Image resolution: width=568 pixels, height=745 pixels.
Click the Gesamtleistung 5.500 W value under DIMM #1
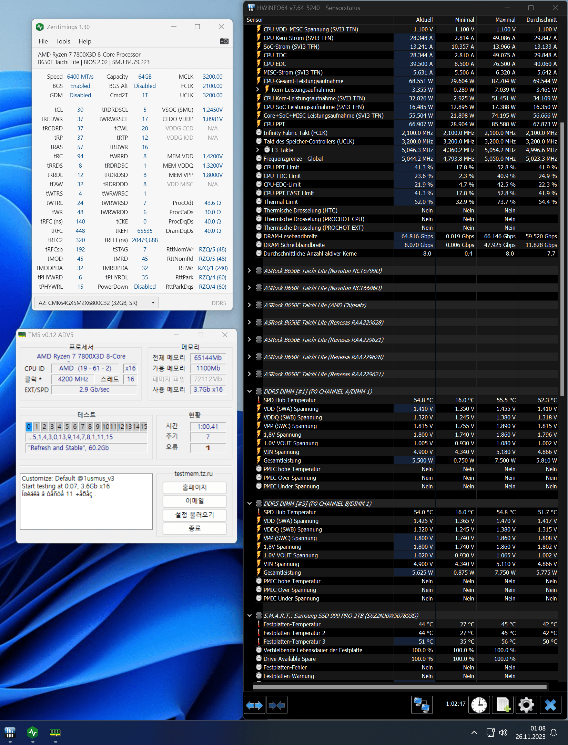pos(422,460)
